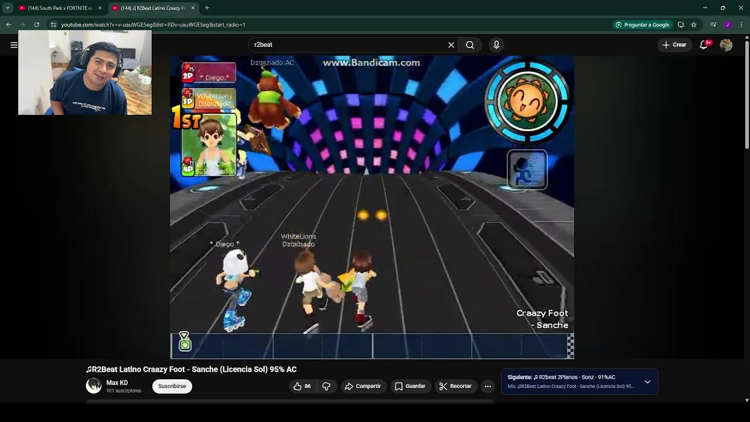750x422 pixels.
Task: Share the video via Compartir
Action: [363, 386]
